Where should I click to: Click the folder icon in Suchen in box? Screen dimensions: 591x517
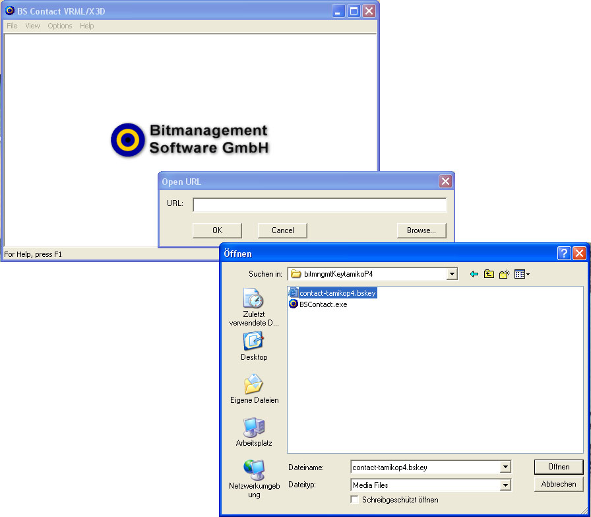click(x=296, y=274)
